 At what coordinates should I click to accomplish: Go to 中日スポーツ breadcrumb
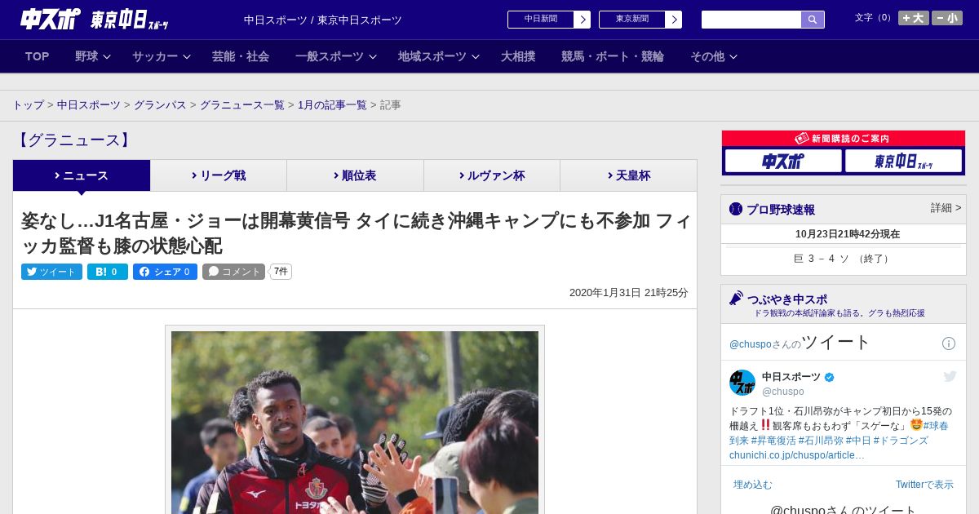click(x=89, y=105)
